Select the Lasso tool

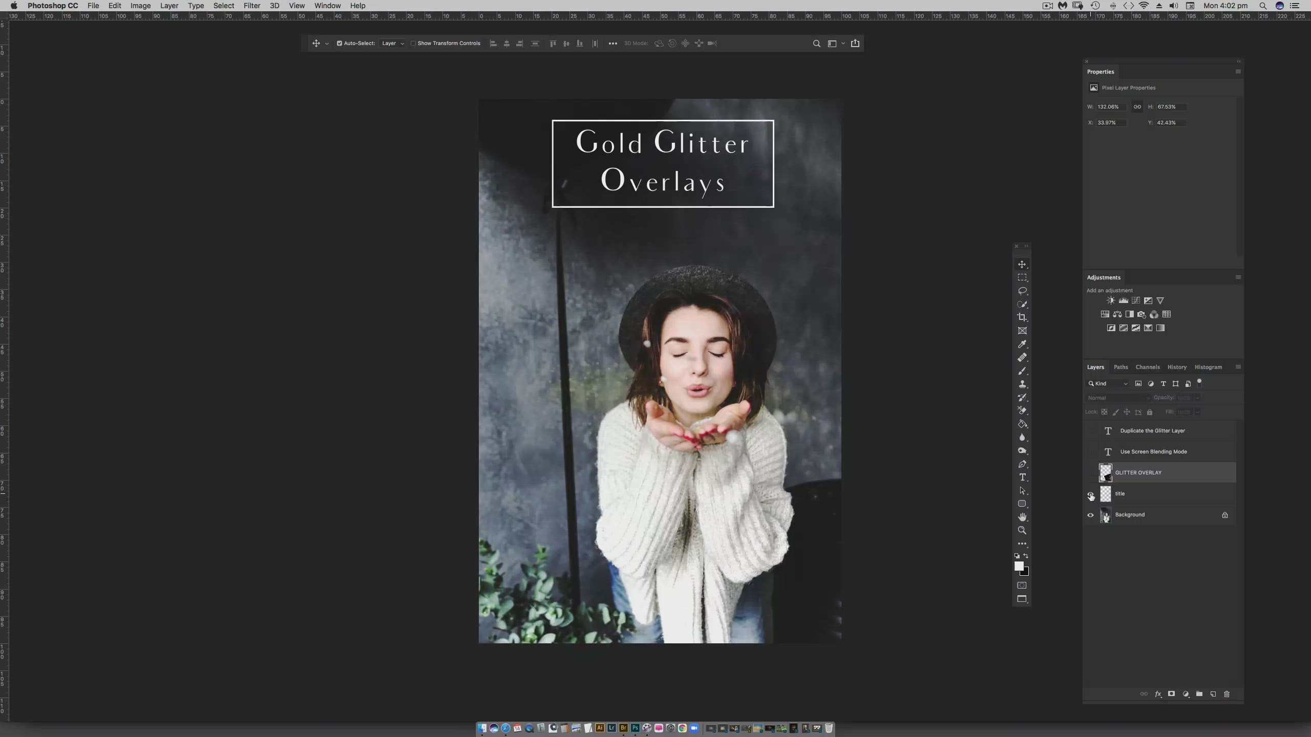[1022, 291]
